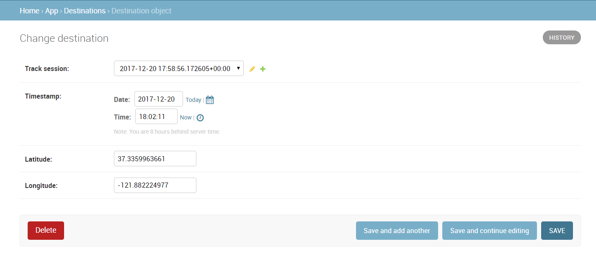Focus the Date input field
The image size is (596, 259).
coord(159,99)
